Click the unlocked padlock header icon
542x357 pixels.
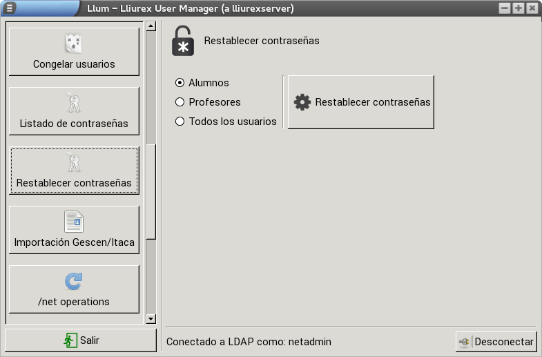(182, 41)
